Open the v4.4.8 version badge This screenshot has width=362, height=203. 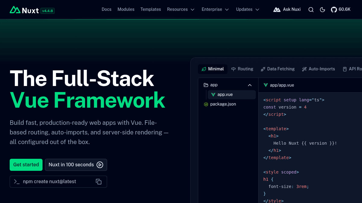pos(48,11)
